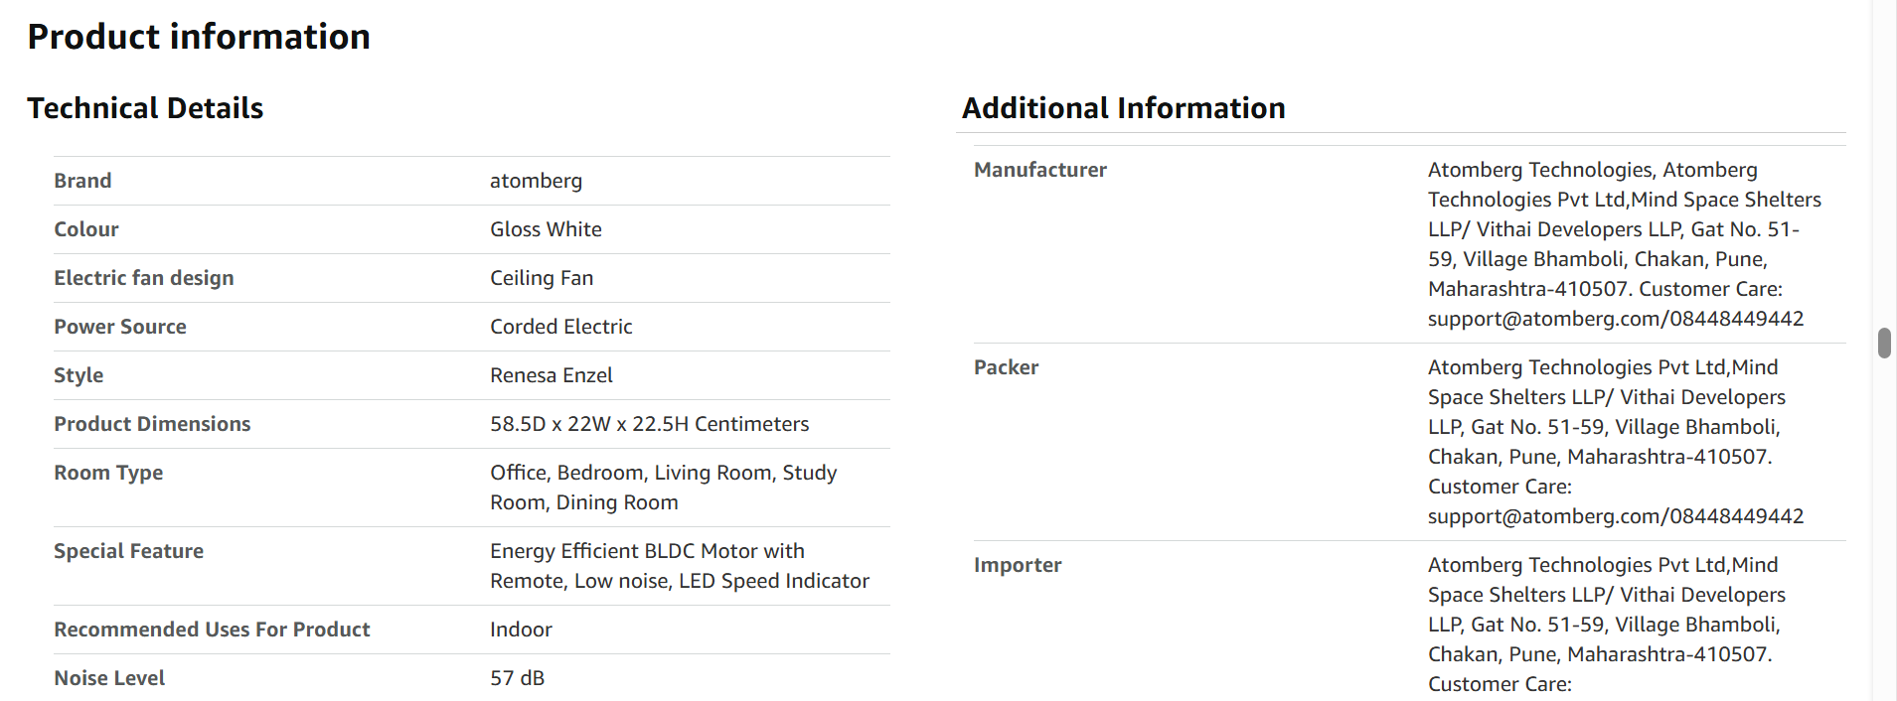Image resolution: width=1897 pixels, height=701 pixels.
Task: Click the Ceiling Fan design value
Action: pos(542,278)
